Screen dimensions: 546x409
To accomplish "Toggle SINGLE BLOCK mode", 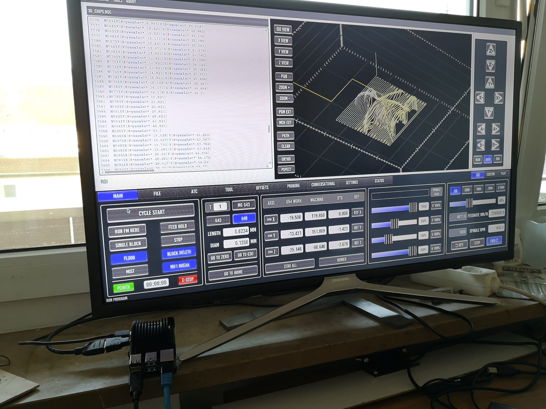I will coord(128,244).
